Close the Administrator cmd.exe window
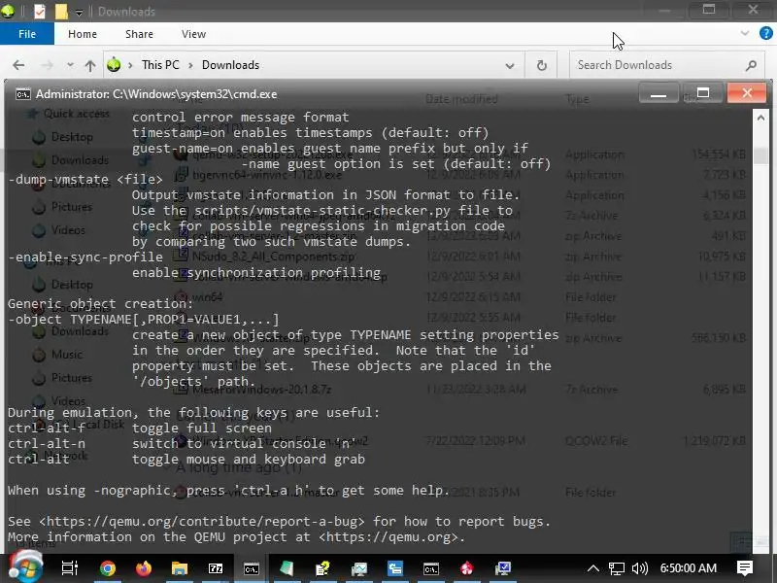 coord(747,92)
